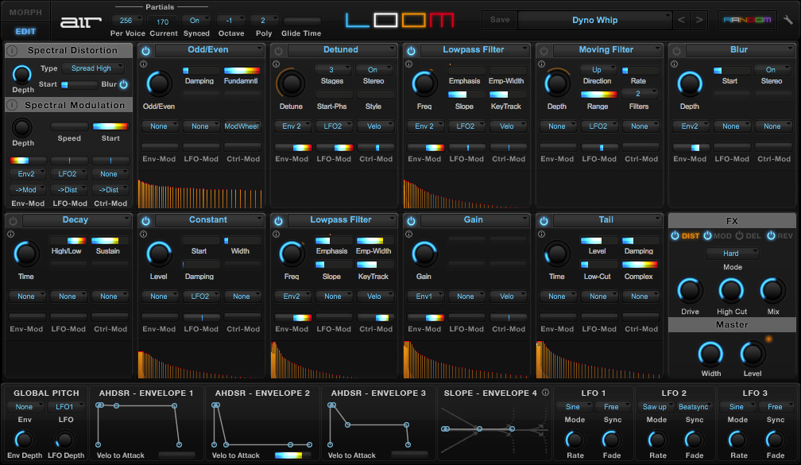Click the Master Level knob
Viewport: 801px width, 465px height.
coord(752,355)
